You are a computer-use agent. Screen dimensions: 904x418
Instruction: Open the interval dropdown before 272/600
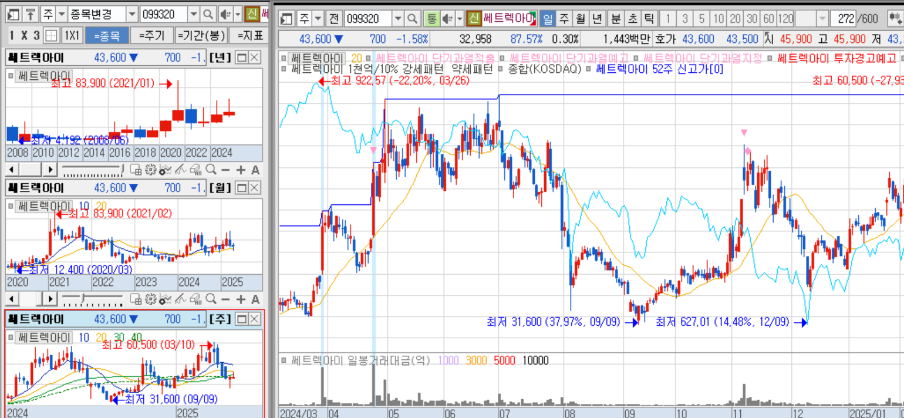tap(822, 19)
